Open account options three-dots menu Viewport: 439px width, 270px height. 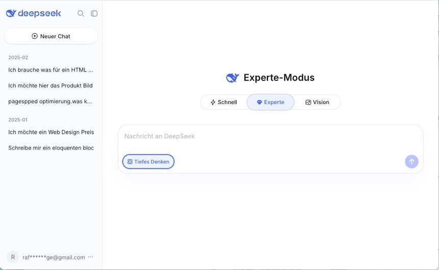[90, 257]
